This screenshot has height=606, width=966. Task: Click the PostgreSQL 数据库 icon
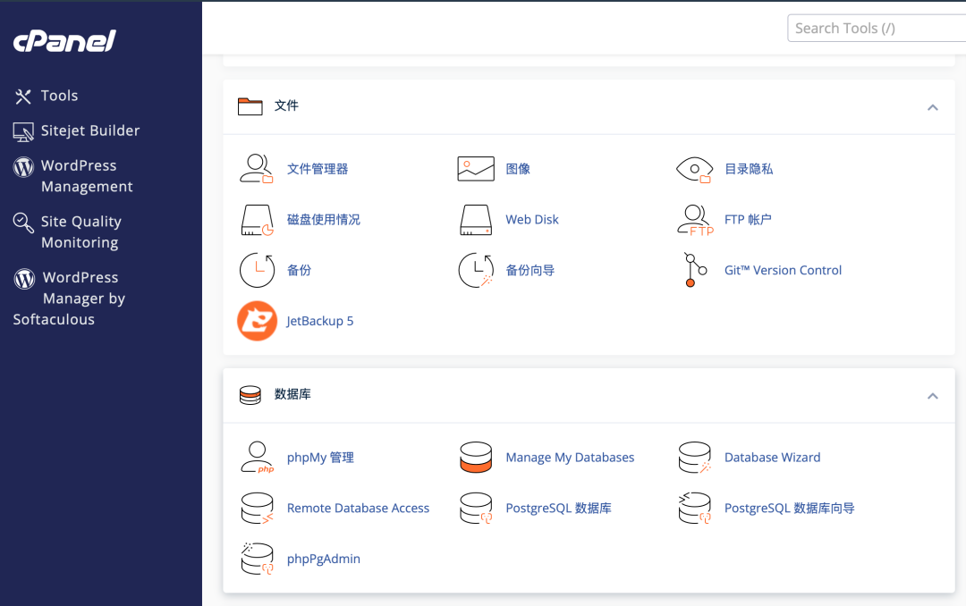point(476,508)
